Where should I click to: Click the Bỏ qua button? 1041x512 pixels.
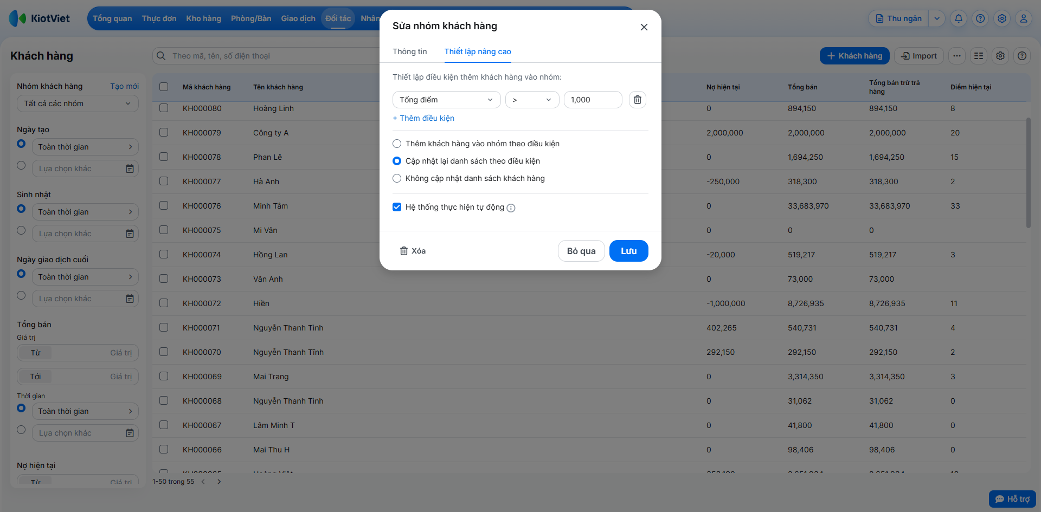(x=581, y=251)
